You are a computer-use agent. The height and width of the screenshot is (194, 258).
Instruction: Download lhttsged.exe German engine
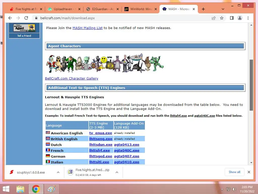coord(101,156)
